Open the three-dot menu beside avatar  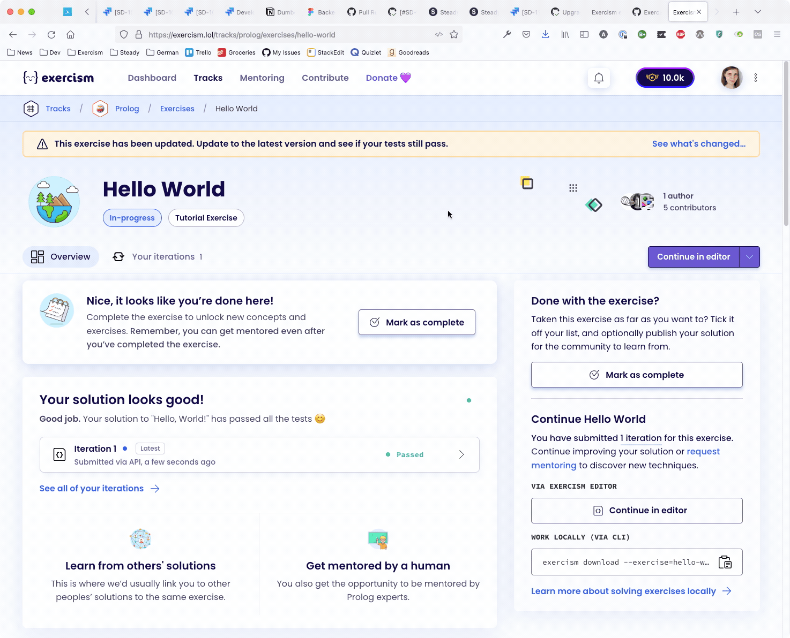coord(756,78)
